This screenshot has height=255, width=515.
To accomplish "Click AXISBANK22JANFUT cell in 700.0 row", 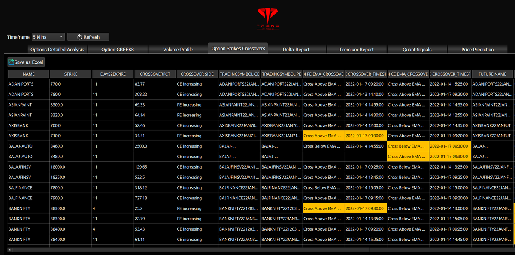I will point(492,125).
